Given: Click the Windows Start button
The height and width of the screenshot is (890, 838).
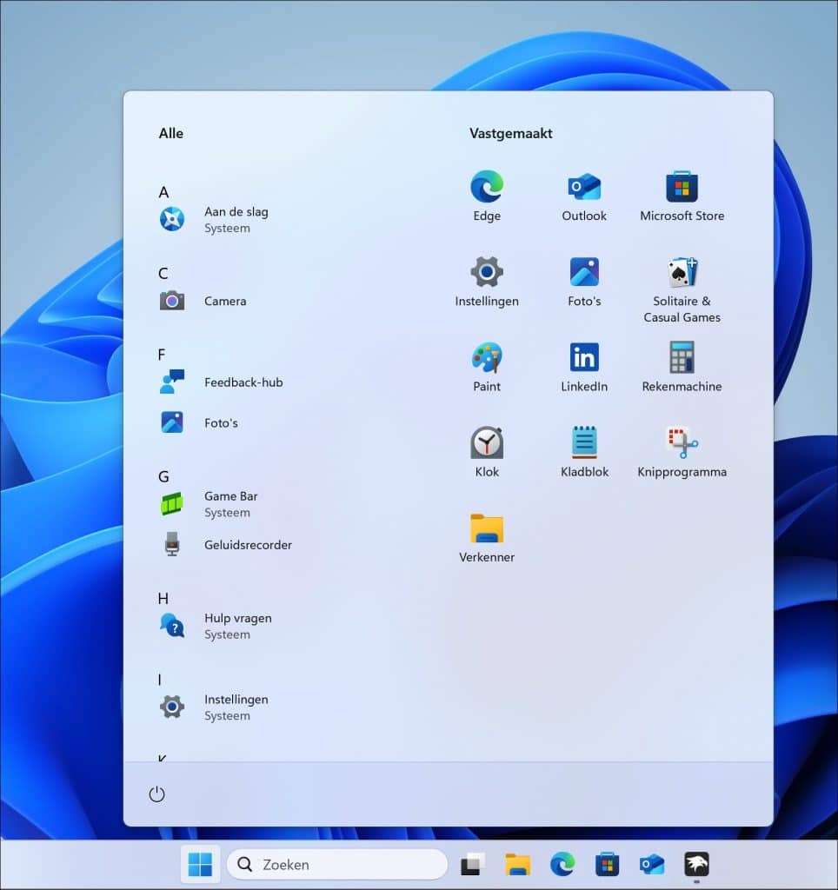Looking at the screenshot, I should click(200, 864).
